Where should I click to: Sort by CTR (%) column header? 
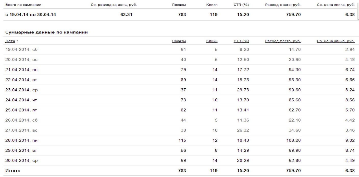(x=241, y=41)
